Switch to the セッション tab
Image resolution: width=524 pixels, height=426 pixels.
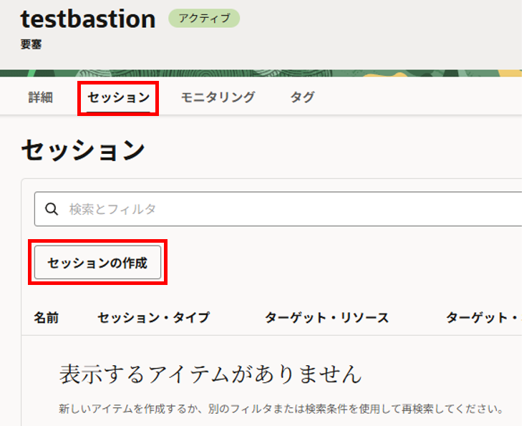pos(118,97)
